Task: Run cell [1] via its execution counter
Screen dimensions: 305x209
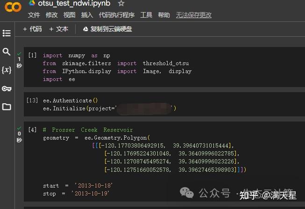Action: click(x=32, y=55)
